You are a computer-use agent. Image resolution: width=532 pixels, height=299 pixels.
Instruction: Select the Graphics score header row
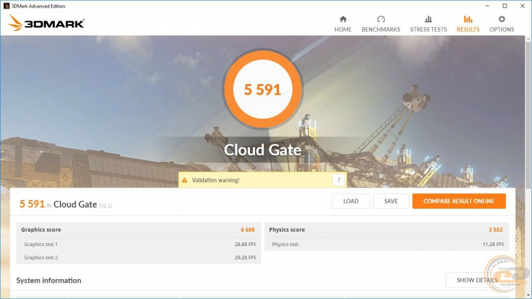coord(138,230)
